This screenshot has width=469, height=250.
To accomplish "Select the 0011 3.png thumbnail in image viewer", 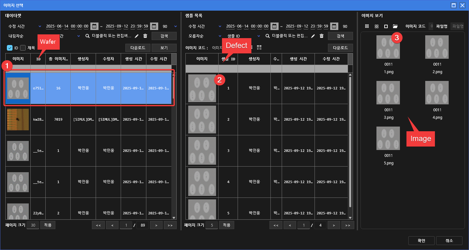I will pyautogui.click(x=388, y=93).
